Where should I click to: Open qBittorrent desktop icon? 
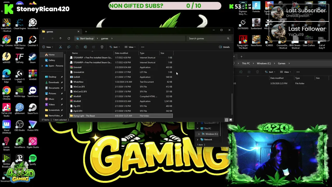click(x=20, y=109)
